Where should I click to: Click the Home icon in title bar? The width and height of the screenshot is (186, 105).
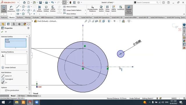pyautogui.click(x=24, y=2)
